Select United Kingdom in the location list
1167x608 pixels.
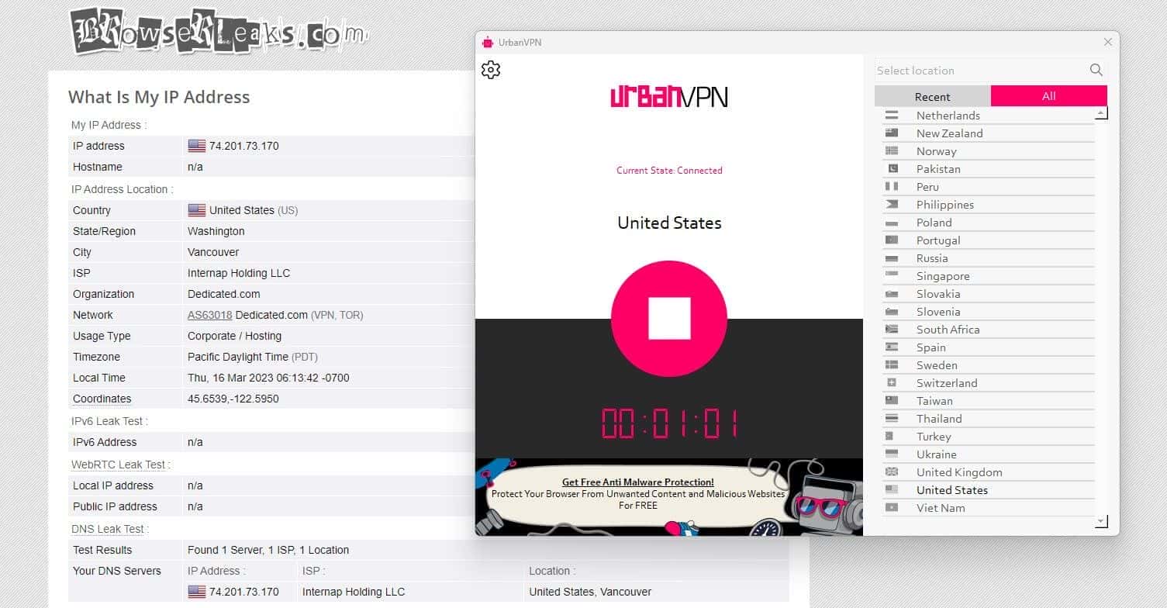click(x=989, y=472)
